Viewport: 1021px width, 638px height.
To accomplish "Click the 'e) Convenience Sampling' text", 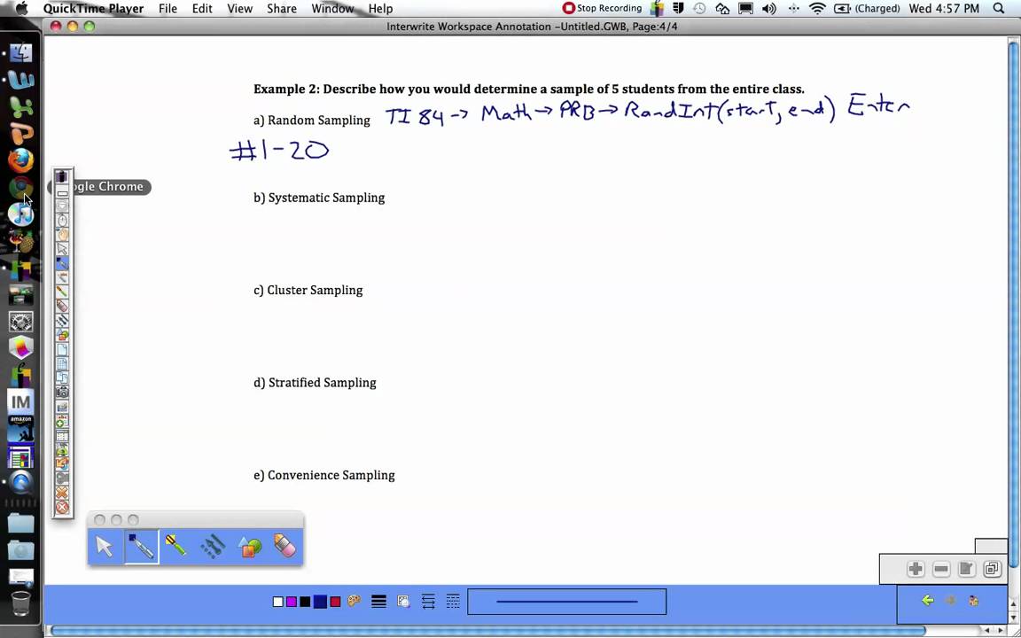I will pos(324,475).
